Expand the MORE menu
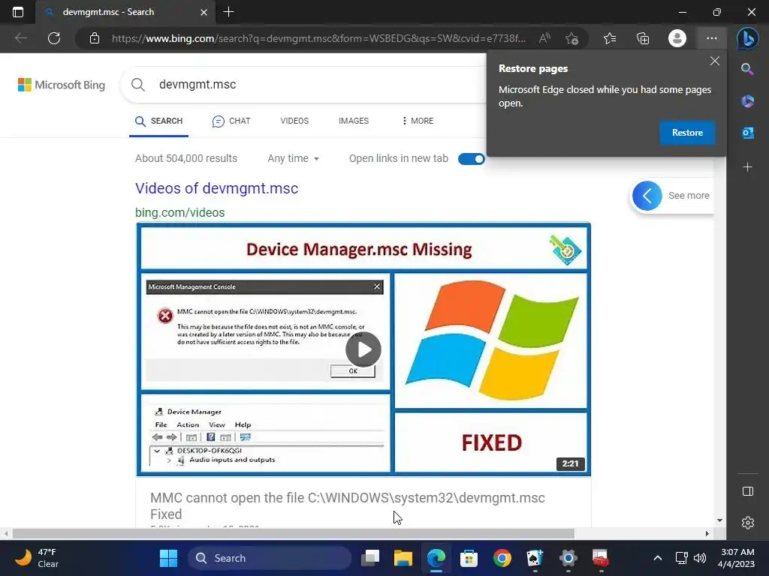This screenshot has height=576, width=769. [418, 121]
